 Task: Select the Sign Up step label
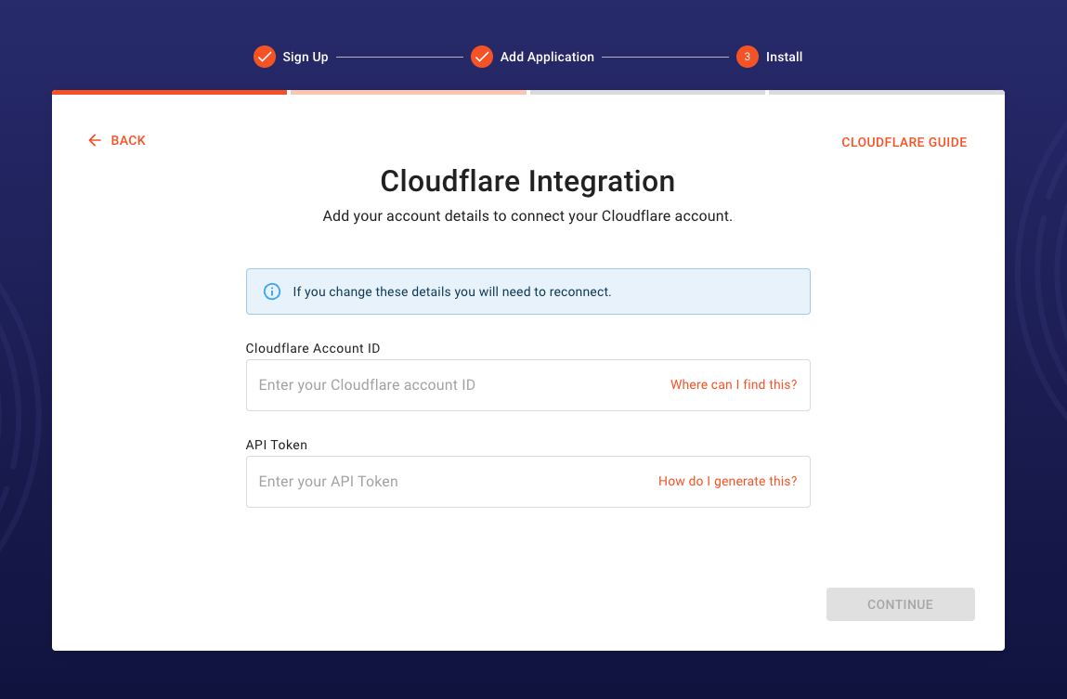click(306, 58)
